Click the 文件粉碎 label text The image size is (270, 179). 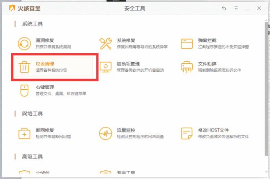(x=207, y=64)
